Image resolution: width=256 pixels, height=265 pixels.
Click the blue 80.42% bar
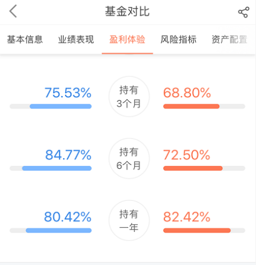tap(58, 230)
